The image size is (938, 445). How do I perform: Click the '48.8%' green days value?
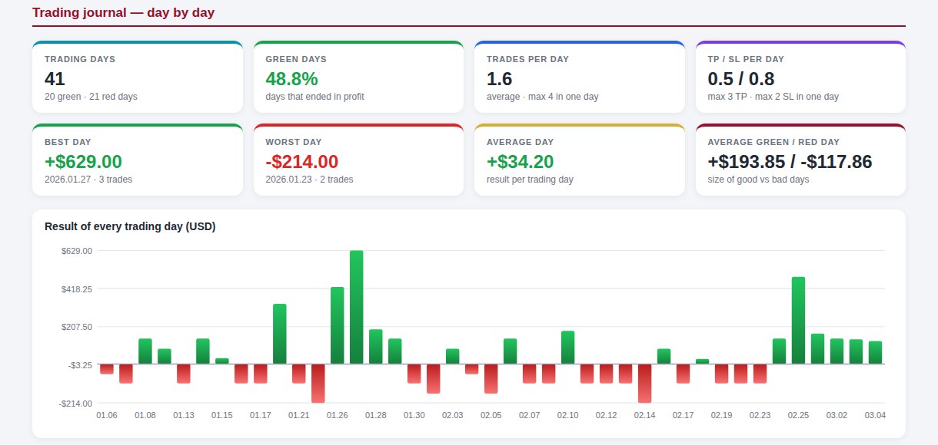(291, 78)
